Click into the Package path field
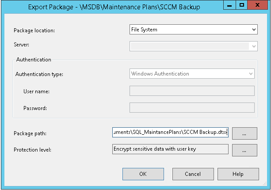This screenshot has width=271, height=190. coord(170,132)
